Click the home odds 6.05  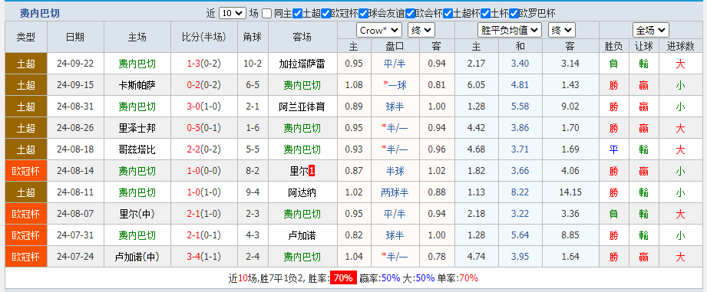coord(476,85)
